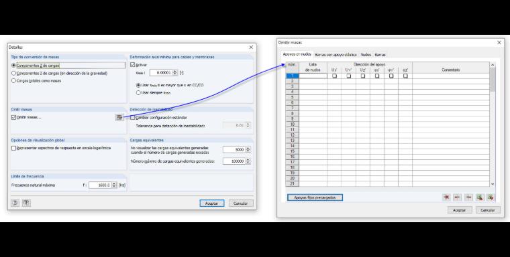
Task: Select Usar siempre εmin option
Action: pos(138,92)
